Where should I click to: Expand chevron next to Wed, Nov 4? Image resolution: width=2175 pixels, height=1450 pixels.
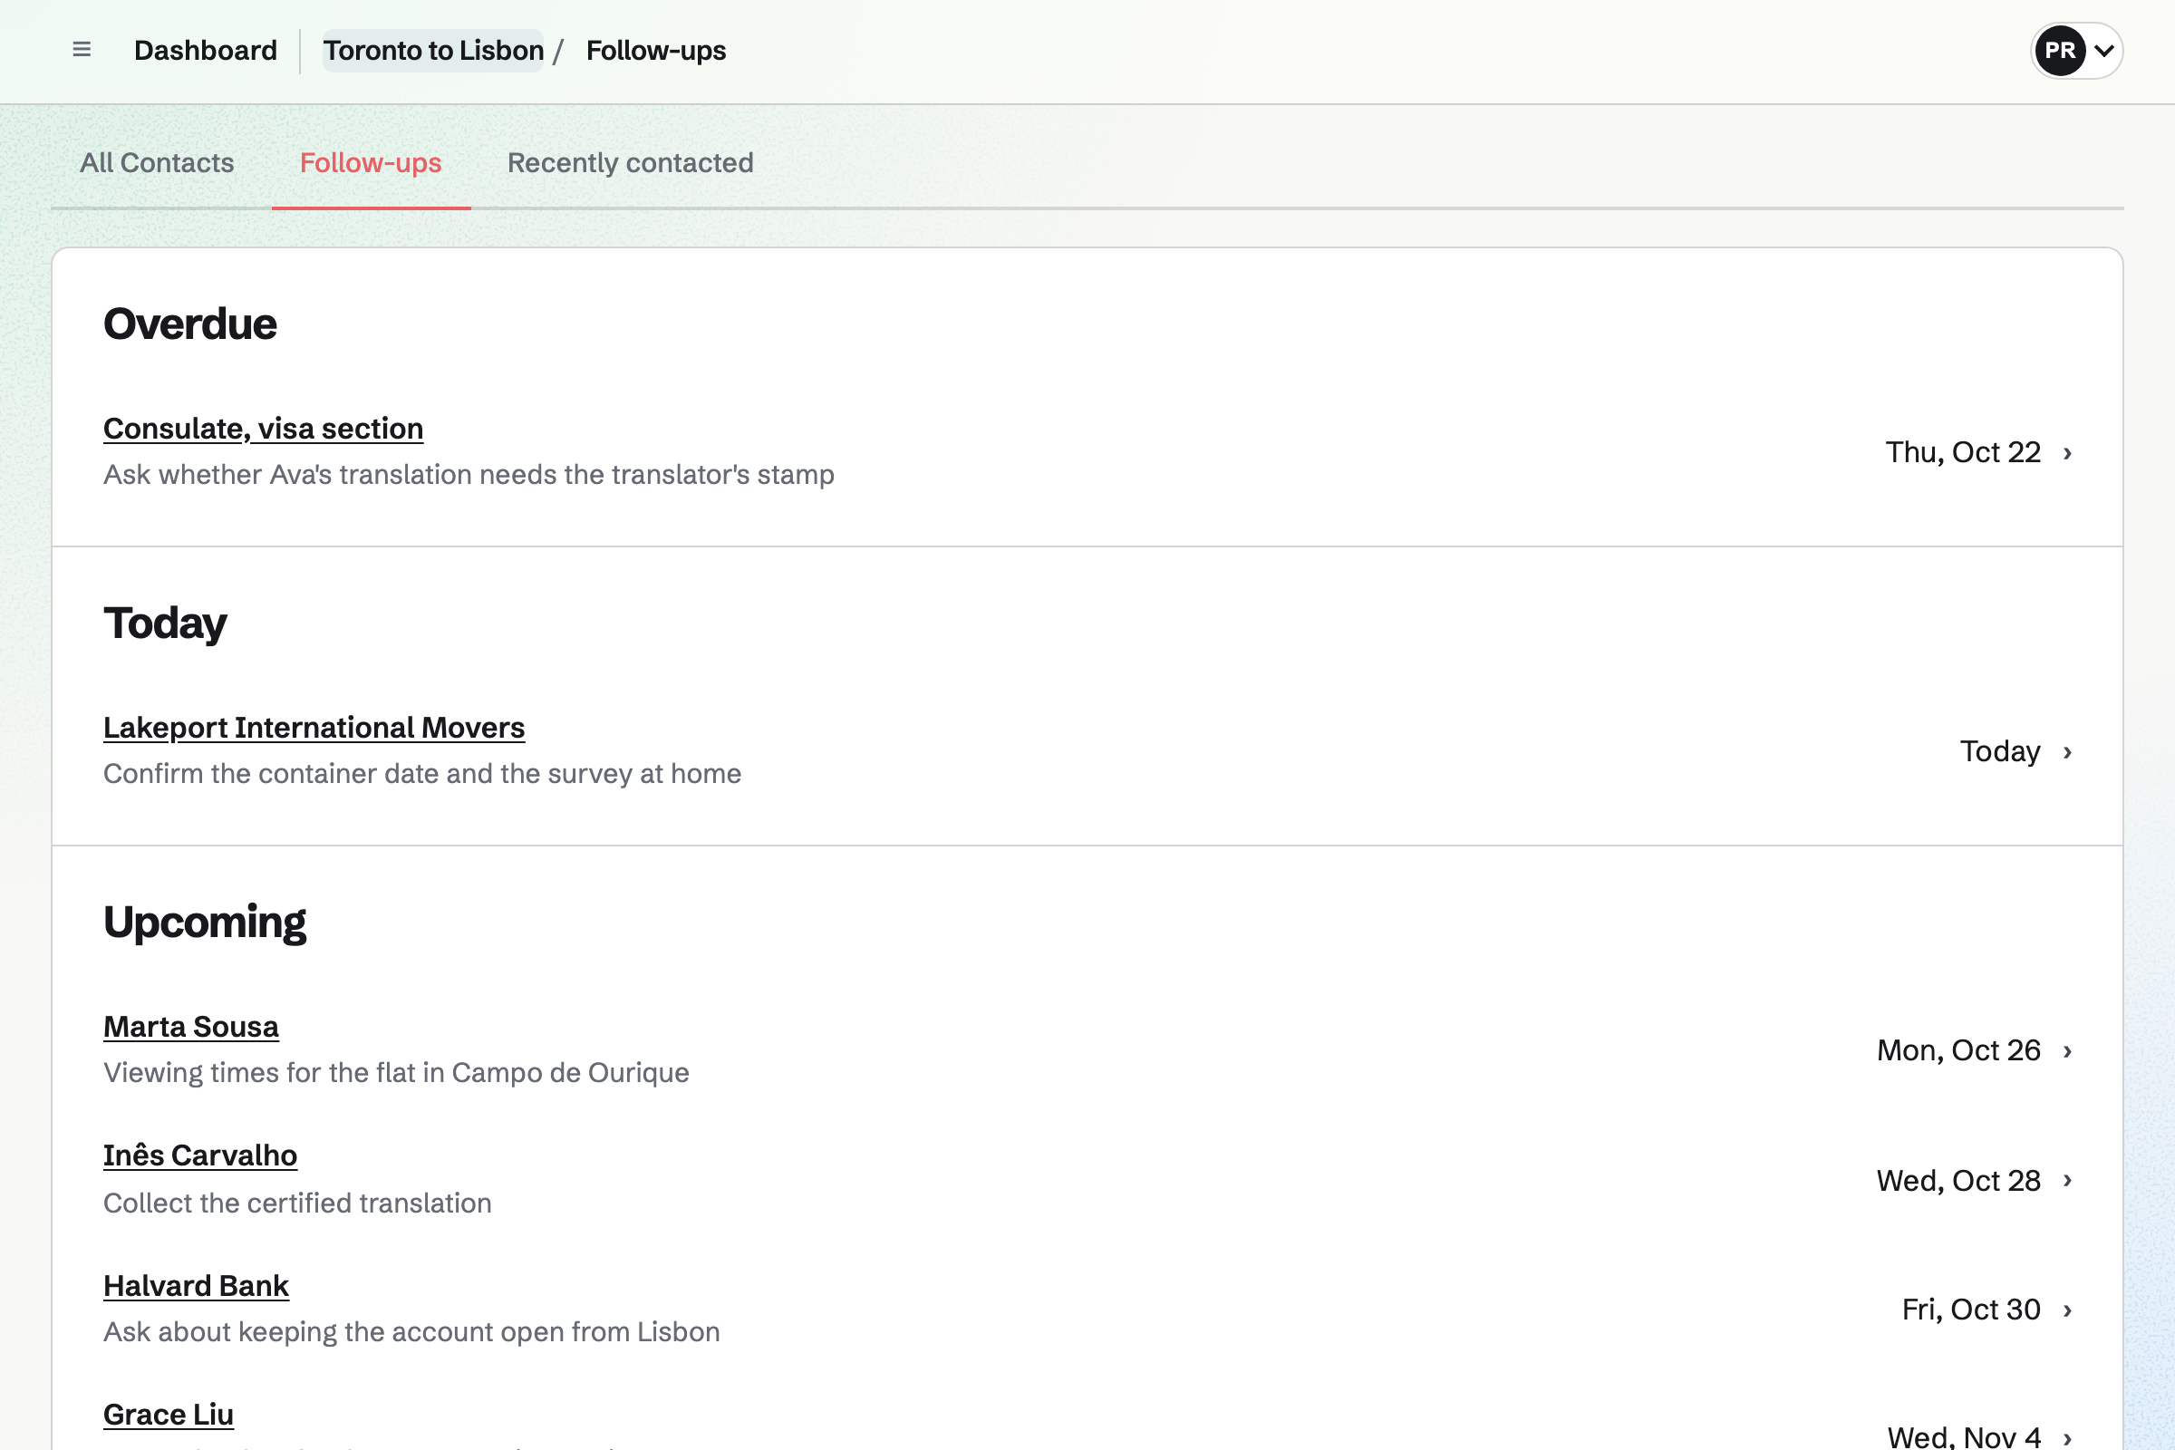[x=2068, y=1438]
